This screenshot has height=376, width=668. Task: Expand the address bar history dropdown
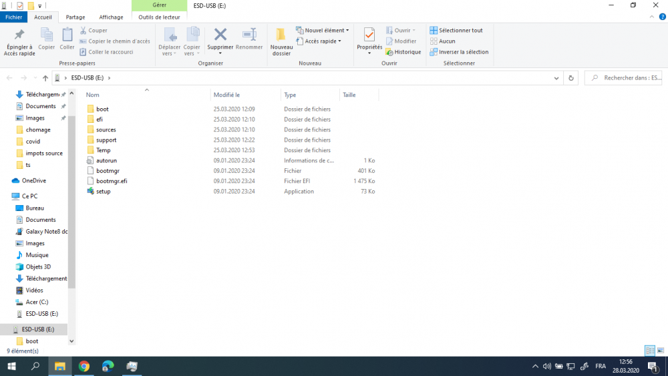pos(557,78)
